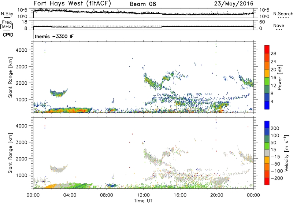
Task: Click the 'N.Sky' legend label
Action: (x=7, y=14)
